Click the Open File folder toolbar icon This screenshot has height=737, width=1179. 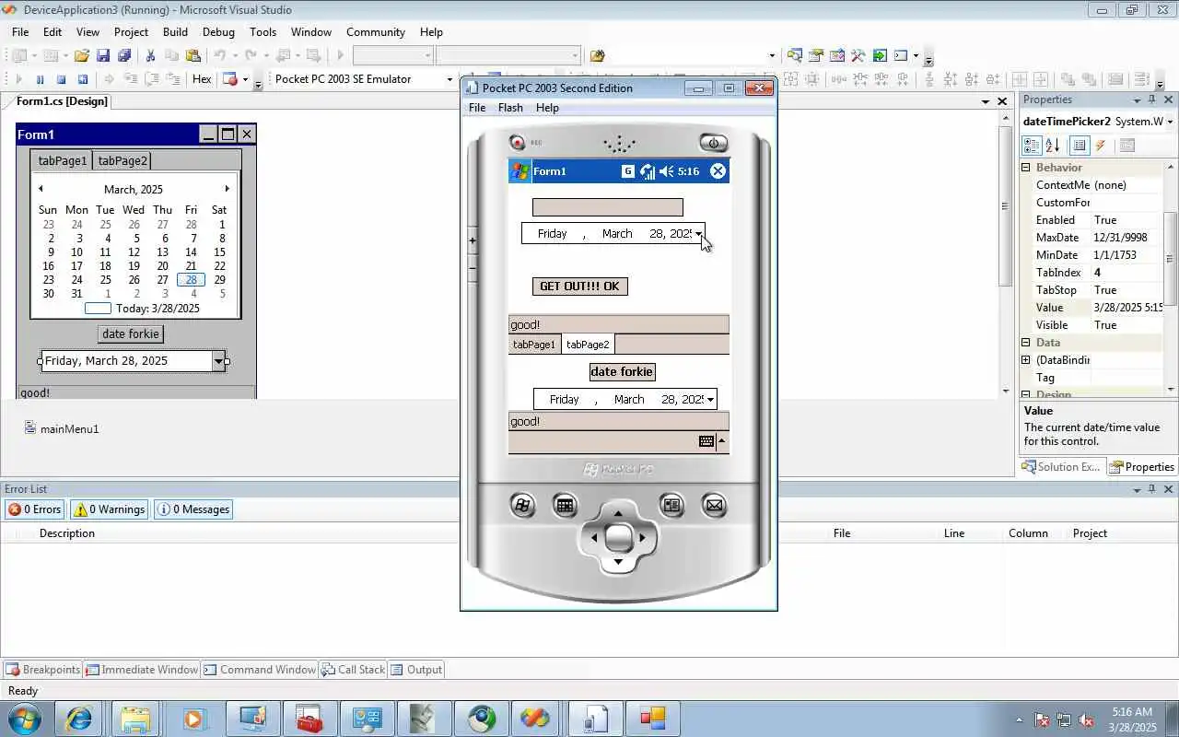point(82,56)
